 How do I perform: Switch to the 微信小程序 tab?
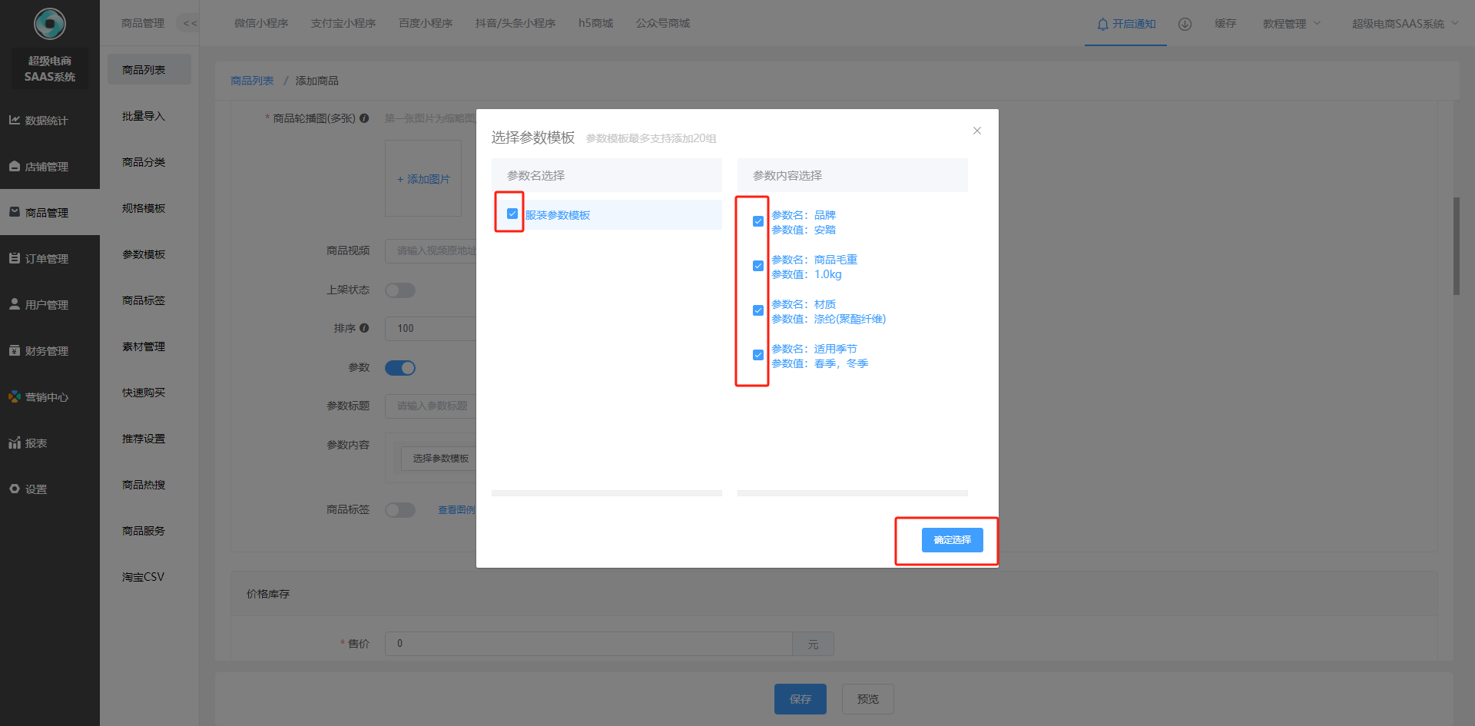point(261,24)
